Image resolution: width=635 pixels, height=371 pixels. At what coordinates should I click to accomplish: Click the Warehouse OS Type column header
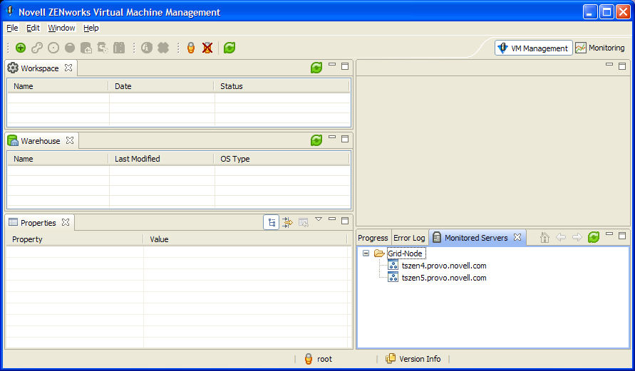282,159
